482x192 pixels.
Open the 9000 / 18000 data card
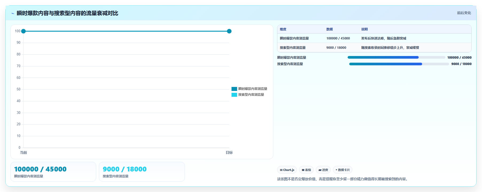pos(142,172)
